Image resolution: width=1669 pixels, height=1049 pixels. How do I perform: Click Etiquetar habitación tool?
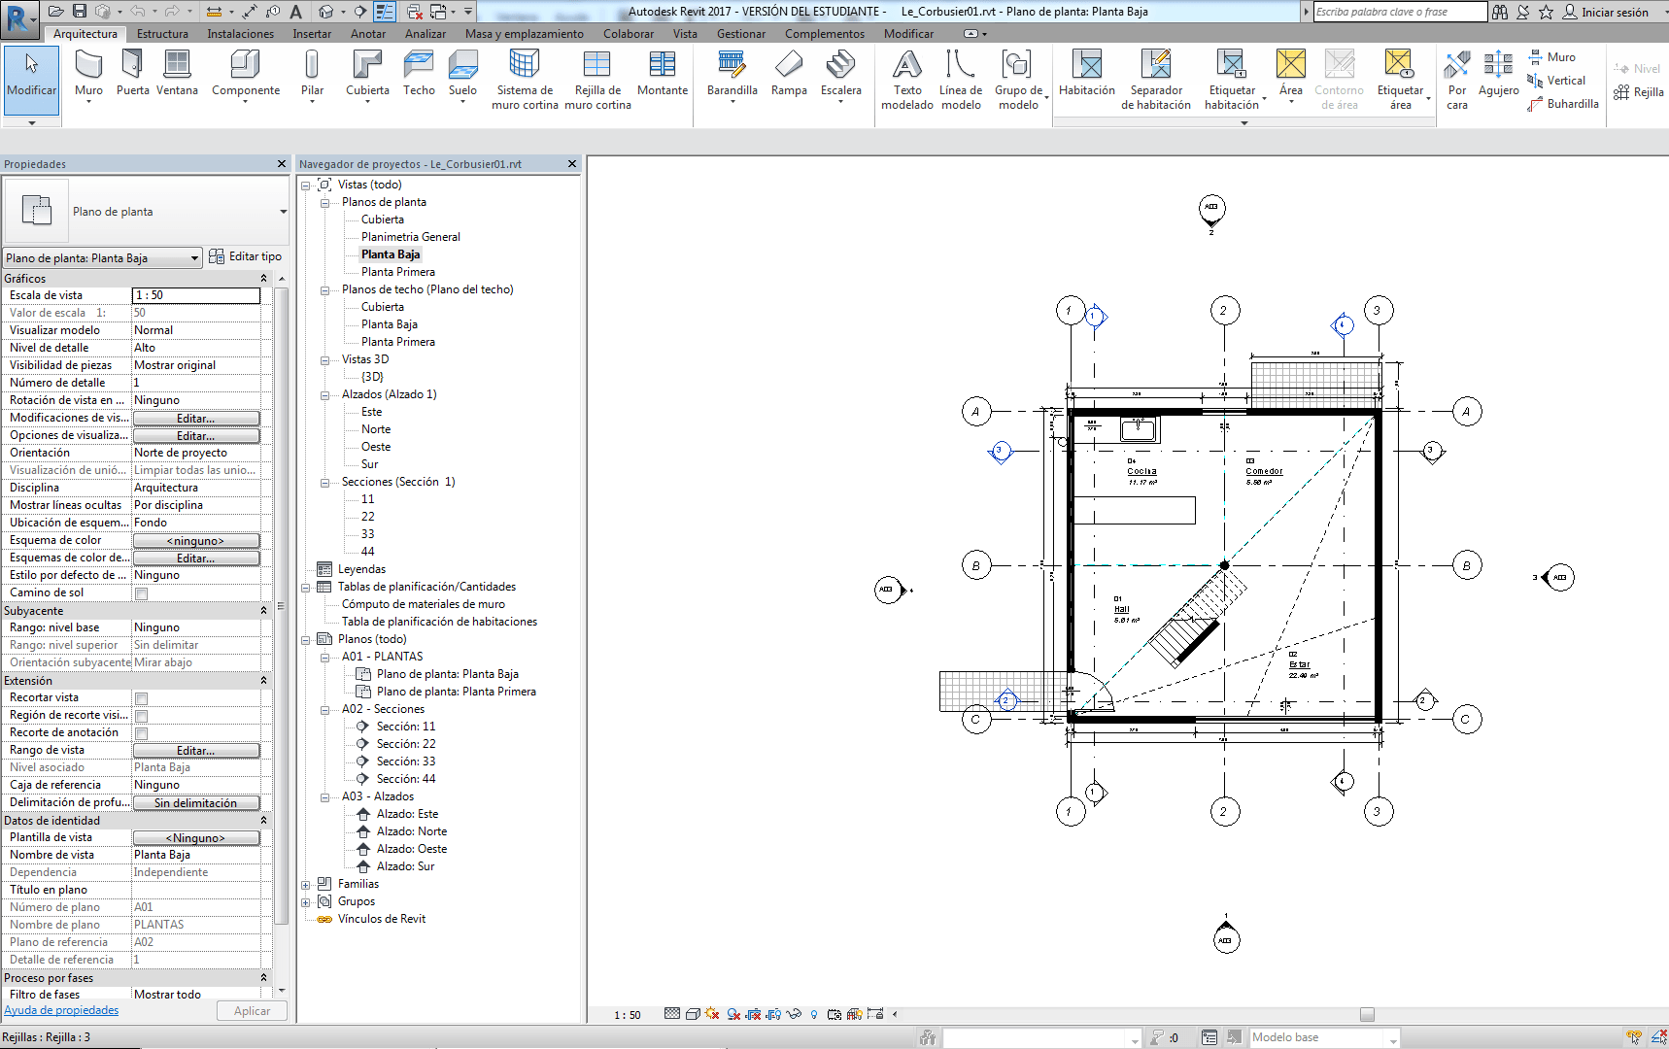1232,80
